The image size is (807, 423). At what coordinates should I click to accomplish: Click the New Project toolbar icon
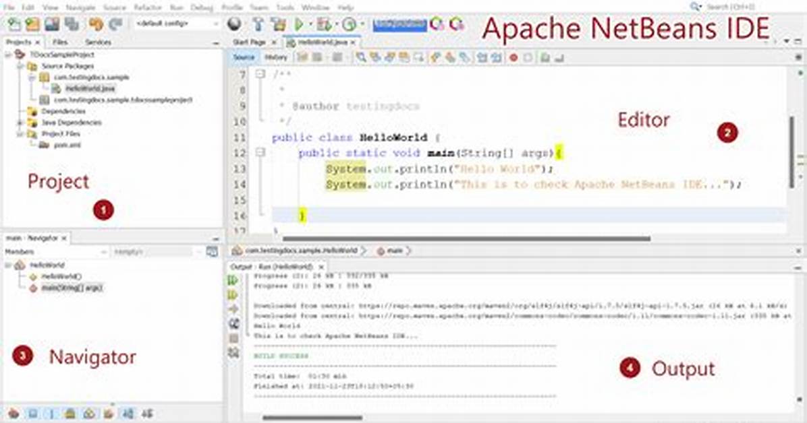click(32, 24)
